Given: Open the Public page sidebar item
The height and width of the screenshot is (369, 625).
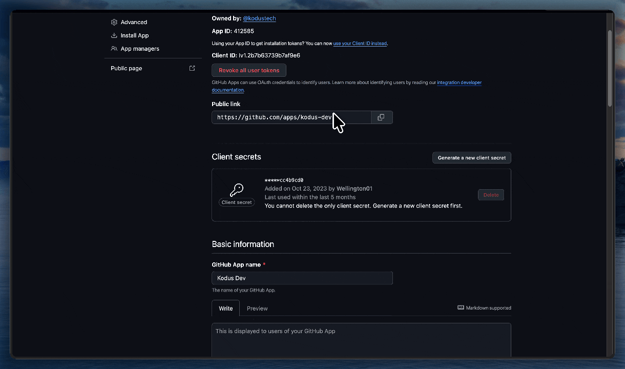Looking at the screenshot, I should coord(127,68).
